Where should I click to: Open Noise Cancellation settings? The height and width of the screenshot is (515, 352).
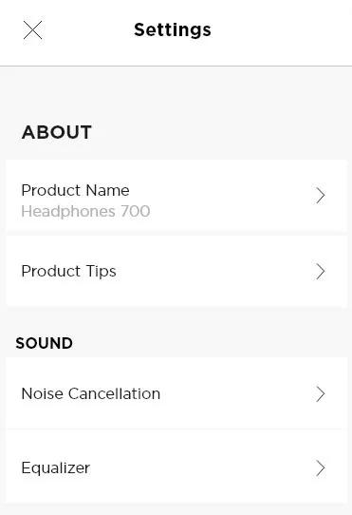point(176,393)
